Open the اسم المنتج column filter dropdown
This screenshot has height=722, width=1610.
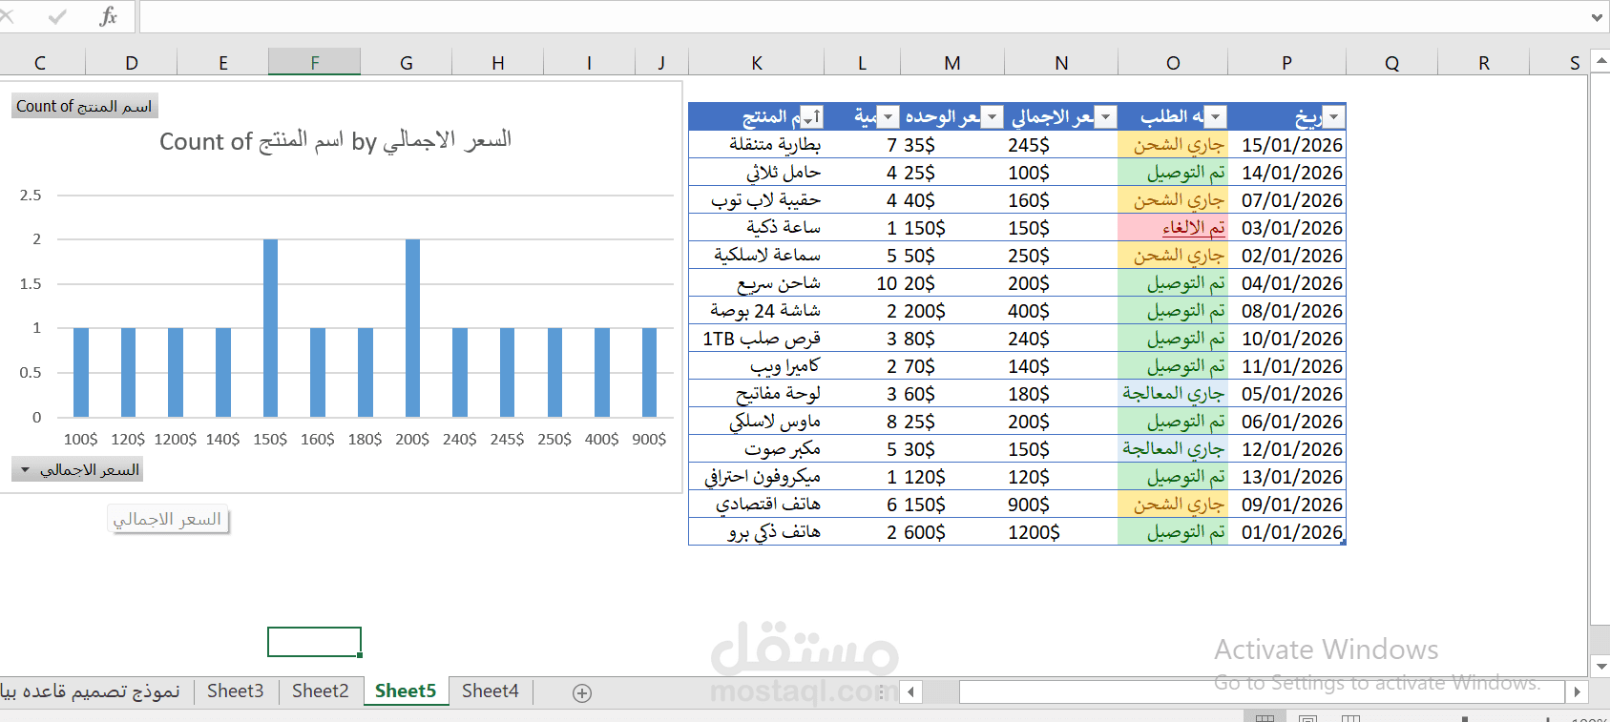(811, 117)
